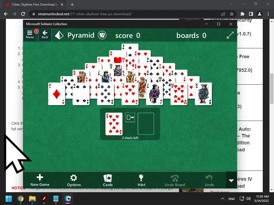
Task: Undo the last move
Action: (209, 180)
